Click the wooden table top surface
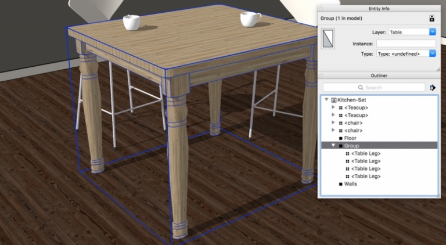This screenshot has height=245, width=446. click(193, 35)
